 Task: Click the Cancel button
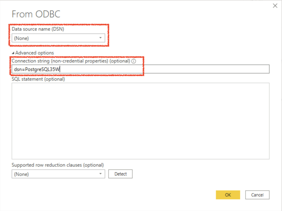tap(257, 195)
